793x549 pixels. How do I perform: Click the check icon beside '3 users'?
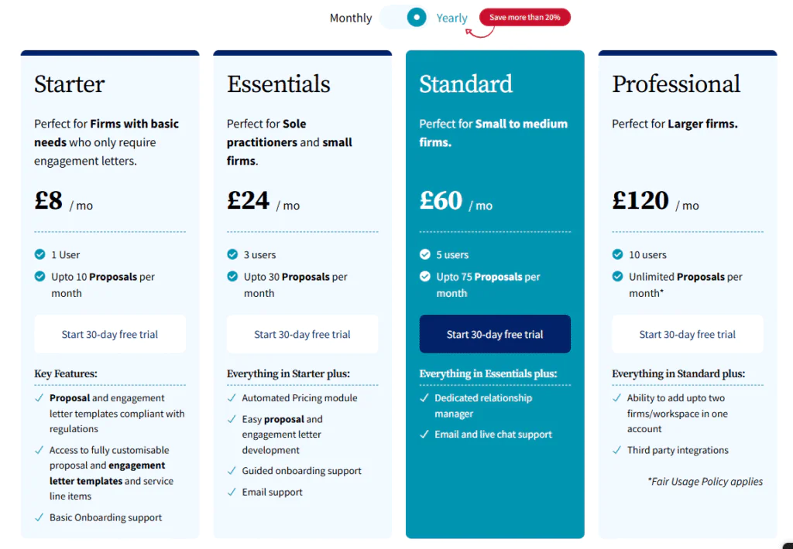pyautogui.click(x=232, y=254)
